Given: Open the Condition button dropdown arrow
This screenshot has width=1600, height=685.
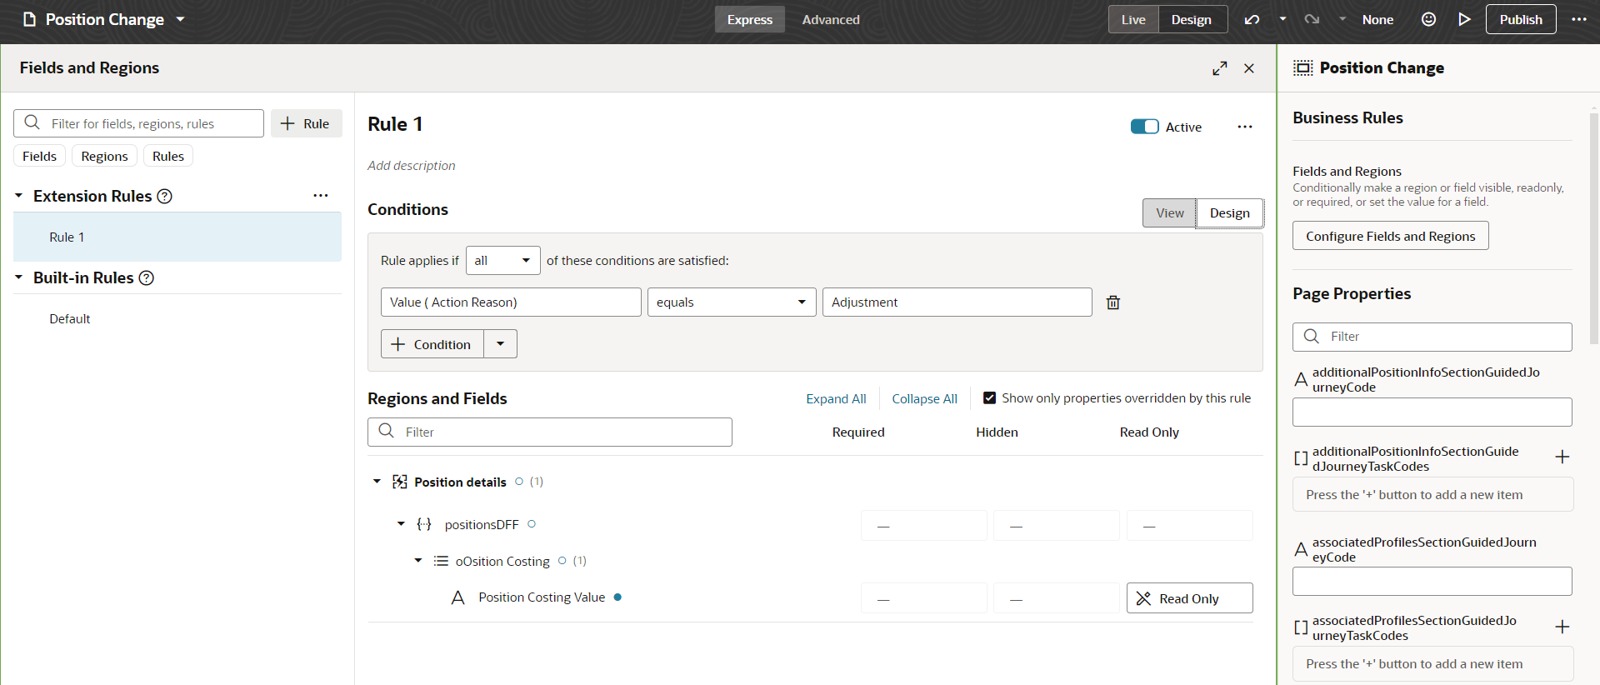Looking at the screenshot, I should click(x=500, y=344).
